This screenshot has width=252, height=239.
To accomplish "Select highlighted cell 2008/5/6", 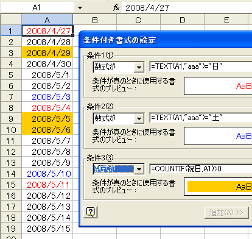I will (x=47, y=130).
